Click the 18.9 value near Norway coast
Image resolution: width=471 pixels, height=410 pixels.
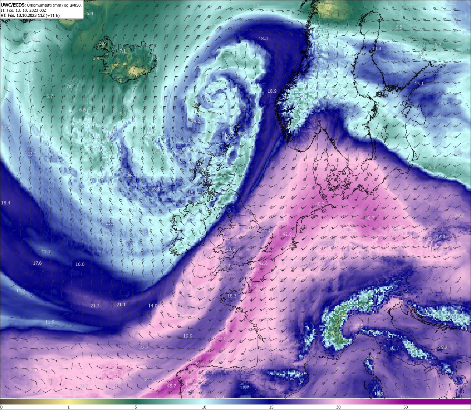[x=272, y=91]
